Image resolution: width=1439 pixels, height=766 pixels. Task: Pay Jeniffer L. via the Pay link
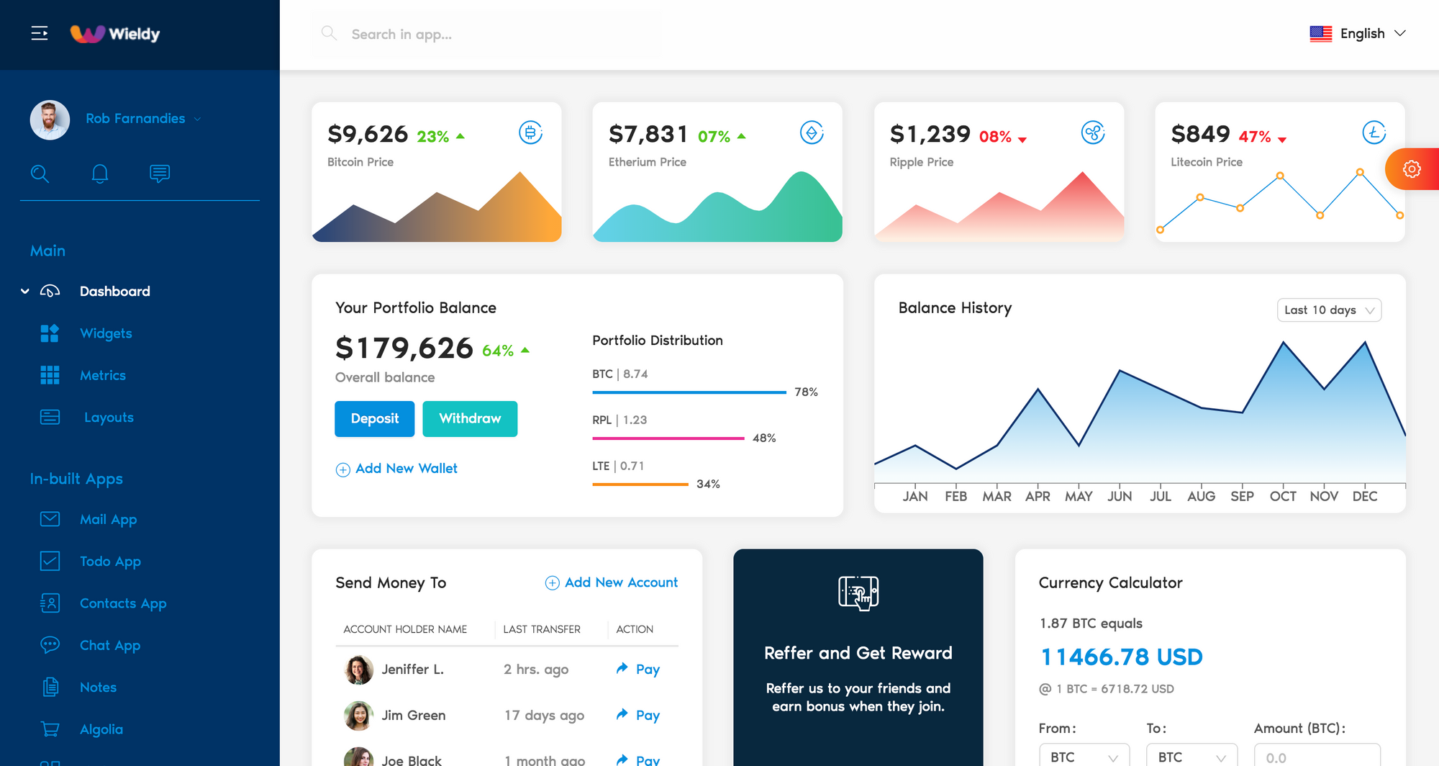646,669
